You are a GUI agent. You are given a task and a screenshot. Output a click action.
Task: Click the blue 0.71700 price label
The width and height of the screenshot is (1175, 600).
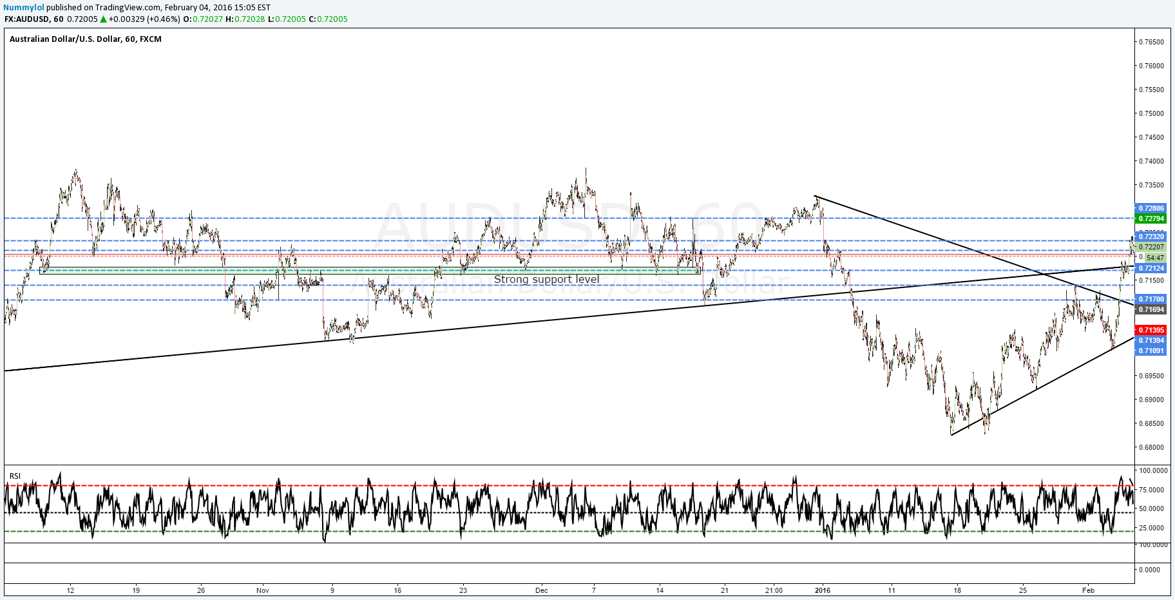pos(1151,299)
